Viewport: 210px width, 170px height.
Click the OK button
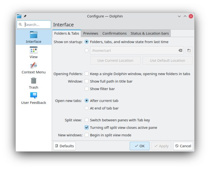point(139,146)
